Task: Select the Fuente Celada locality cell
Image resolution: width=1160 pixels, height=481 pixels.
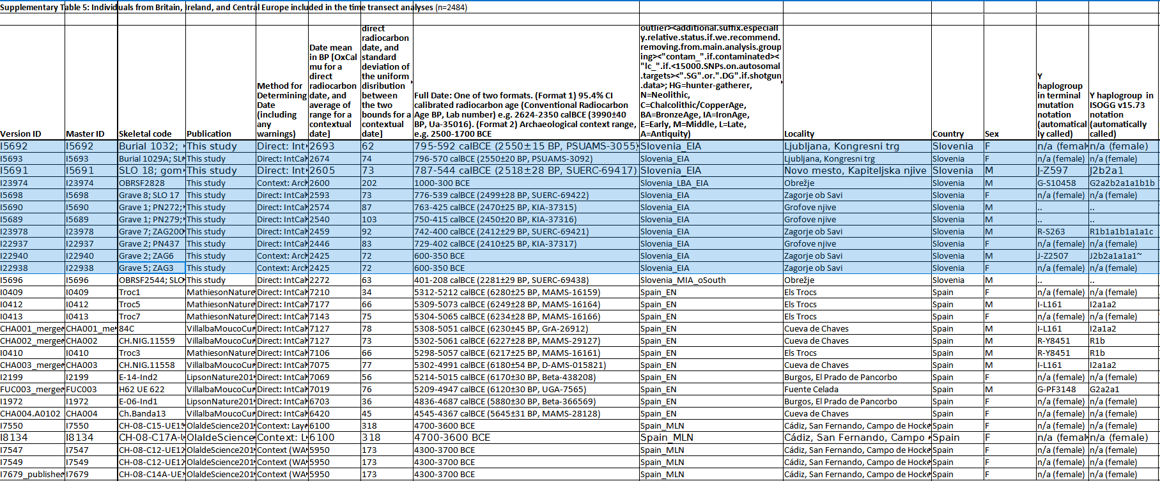Action: point(857,389)
